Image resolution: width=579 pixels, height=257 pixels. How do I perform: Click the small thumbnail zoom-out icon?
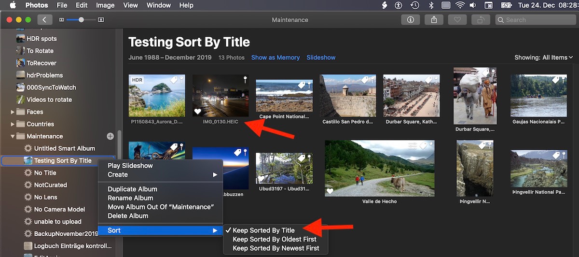[x=61, y=20]
